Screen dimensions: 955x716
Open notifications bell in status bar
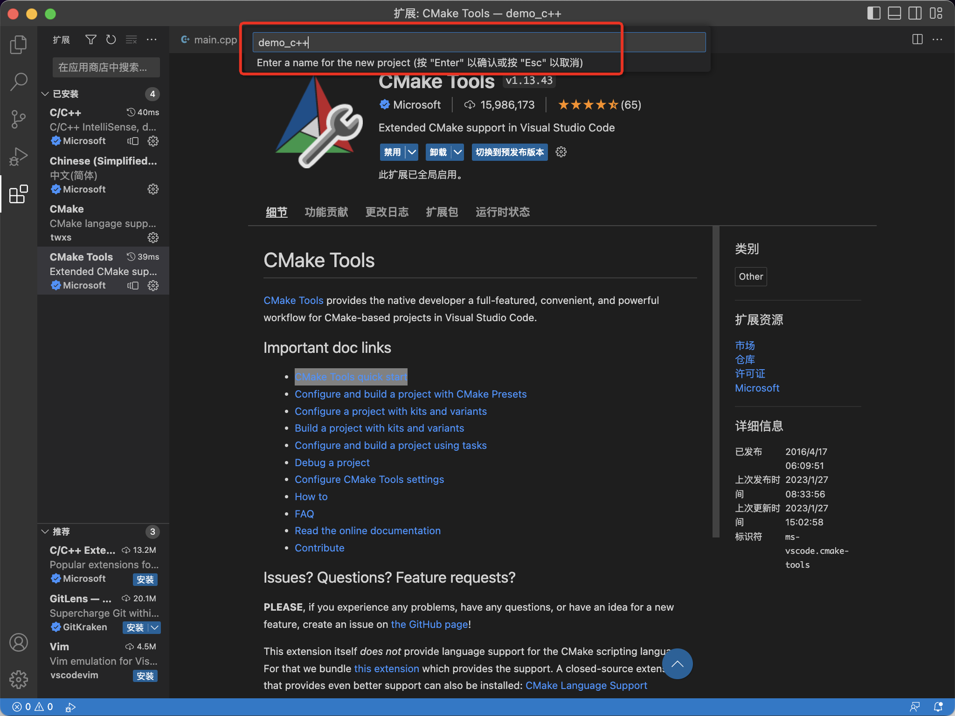point(938,707)
